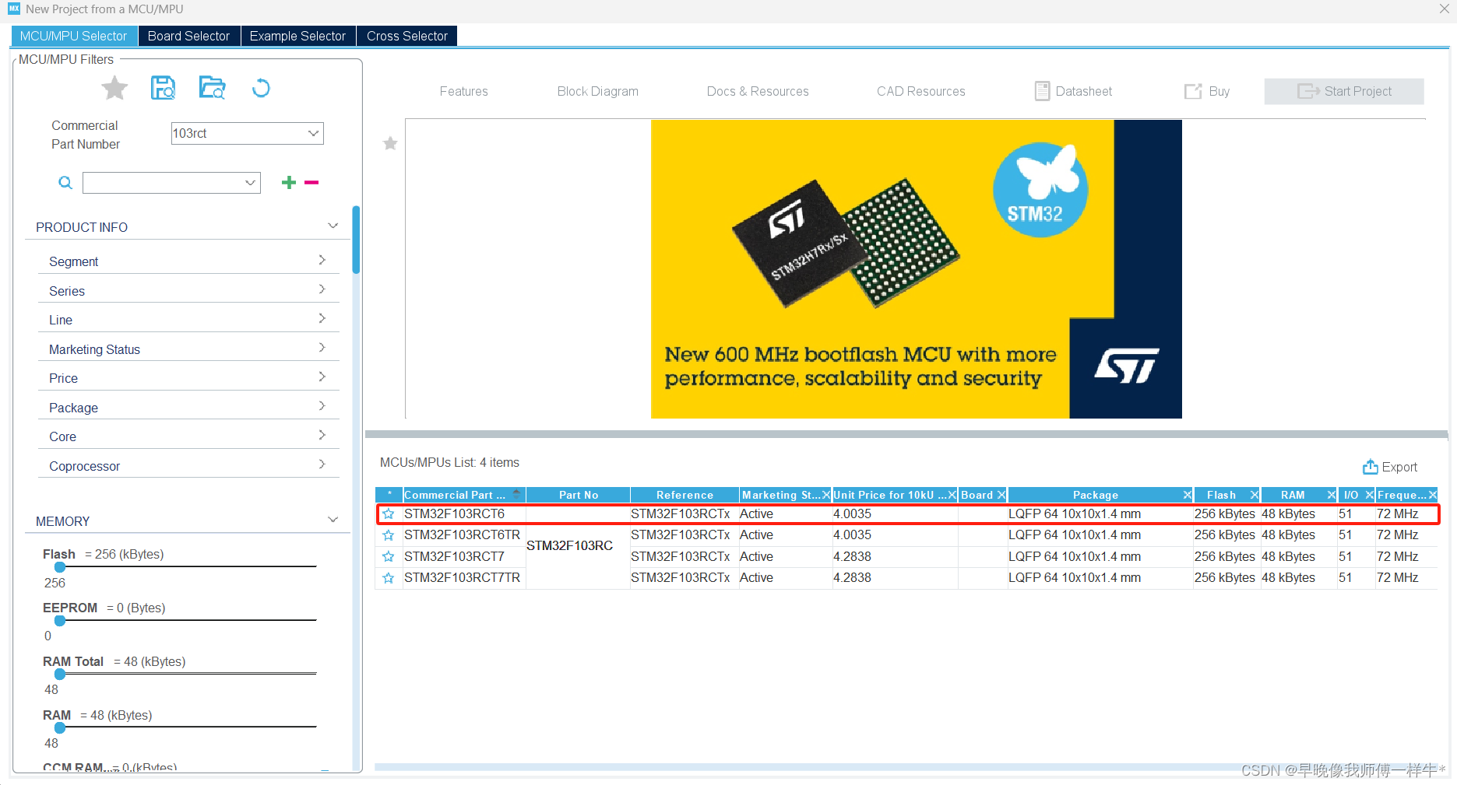Click the star column header

[389, 495]
